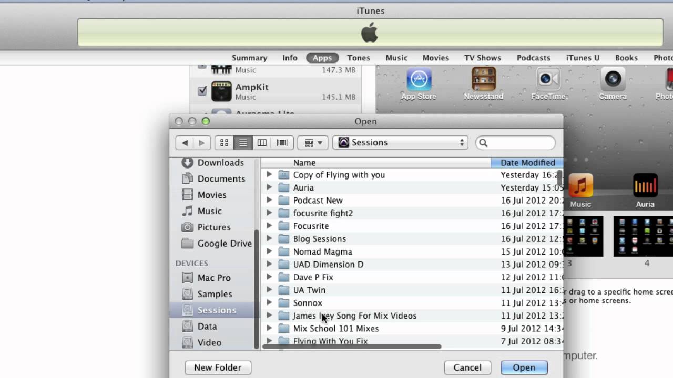Expand the Podcast New folder

pyautogui.click(x=269, y=200)
